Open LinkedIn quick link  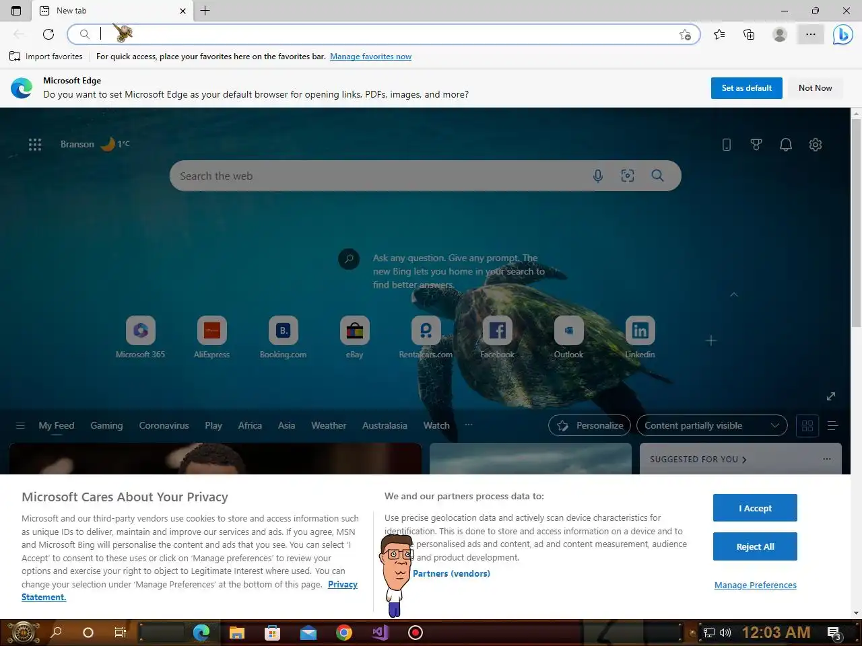point(640,337)
